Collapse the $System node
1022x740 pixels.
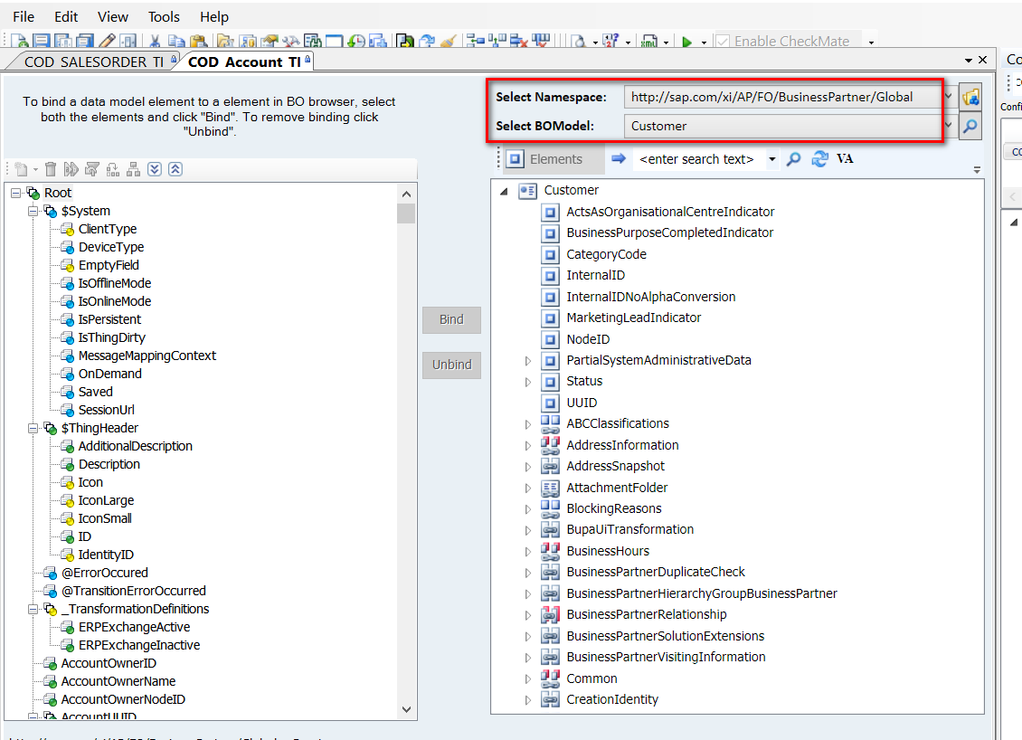coord(33,212)
